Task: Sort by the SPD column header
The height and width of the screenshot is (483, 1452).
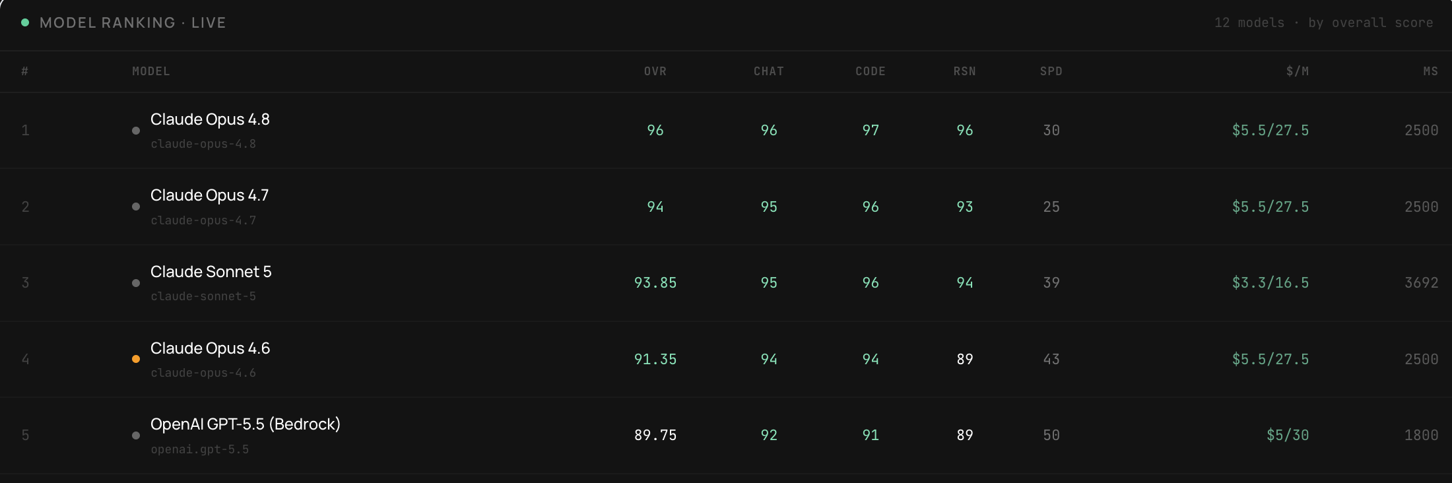Action: pyautogui.click(x=1051, y=71)
